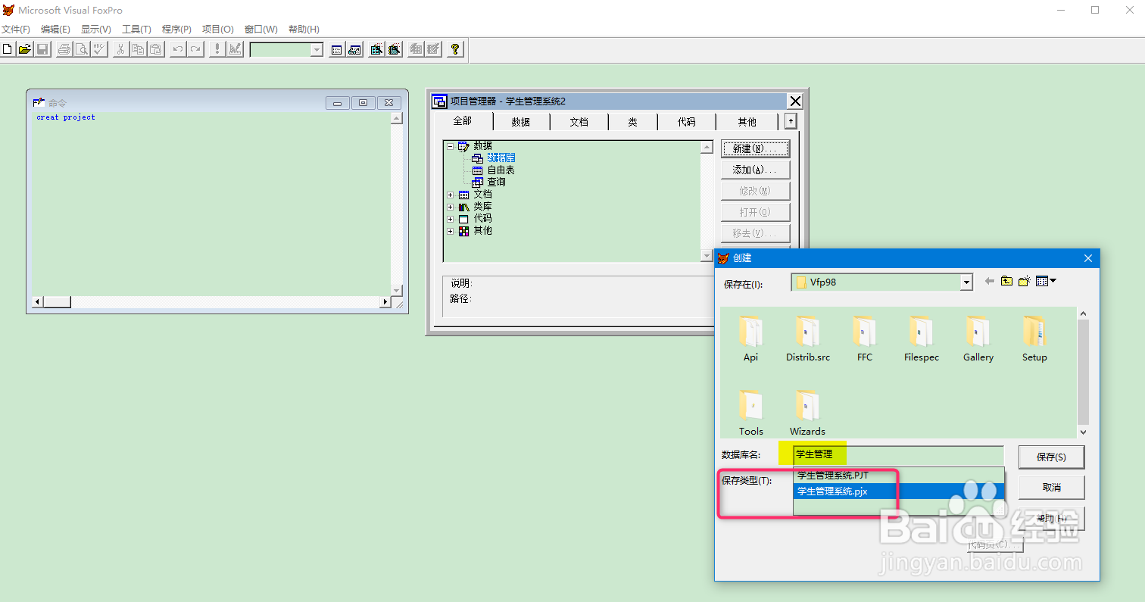Click the 数据库名 text input field
Image resolution: width=1145 pixels, height=602 pixels.
(898, 455)
